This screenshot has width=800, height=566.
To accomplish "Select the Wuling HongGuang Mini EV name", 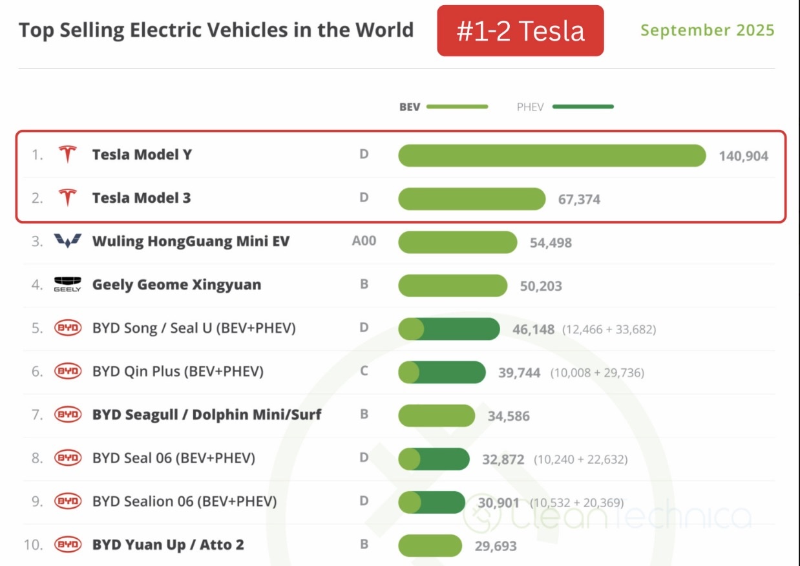I will [191, 242].
